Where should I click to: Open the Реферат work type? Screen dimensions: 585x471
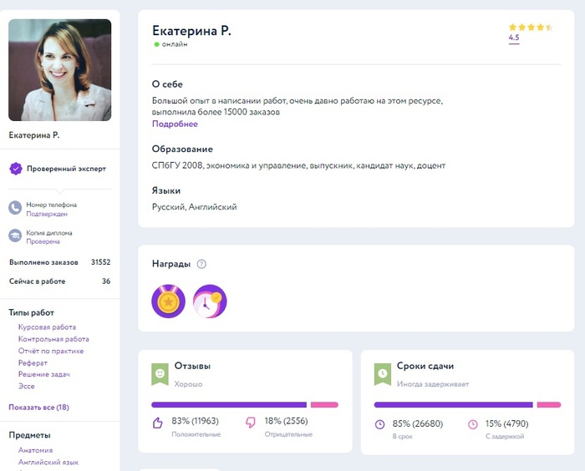coord(33,362)
